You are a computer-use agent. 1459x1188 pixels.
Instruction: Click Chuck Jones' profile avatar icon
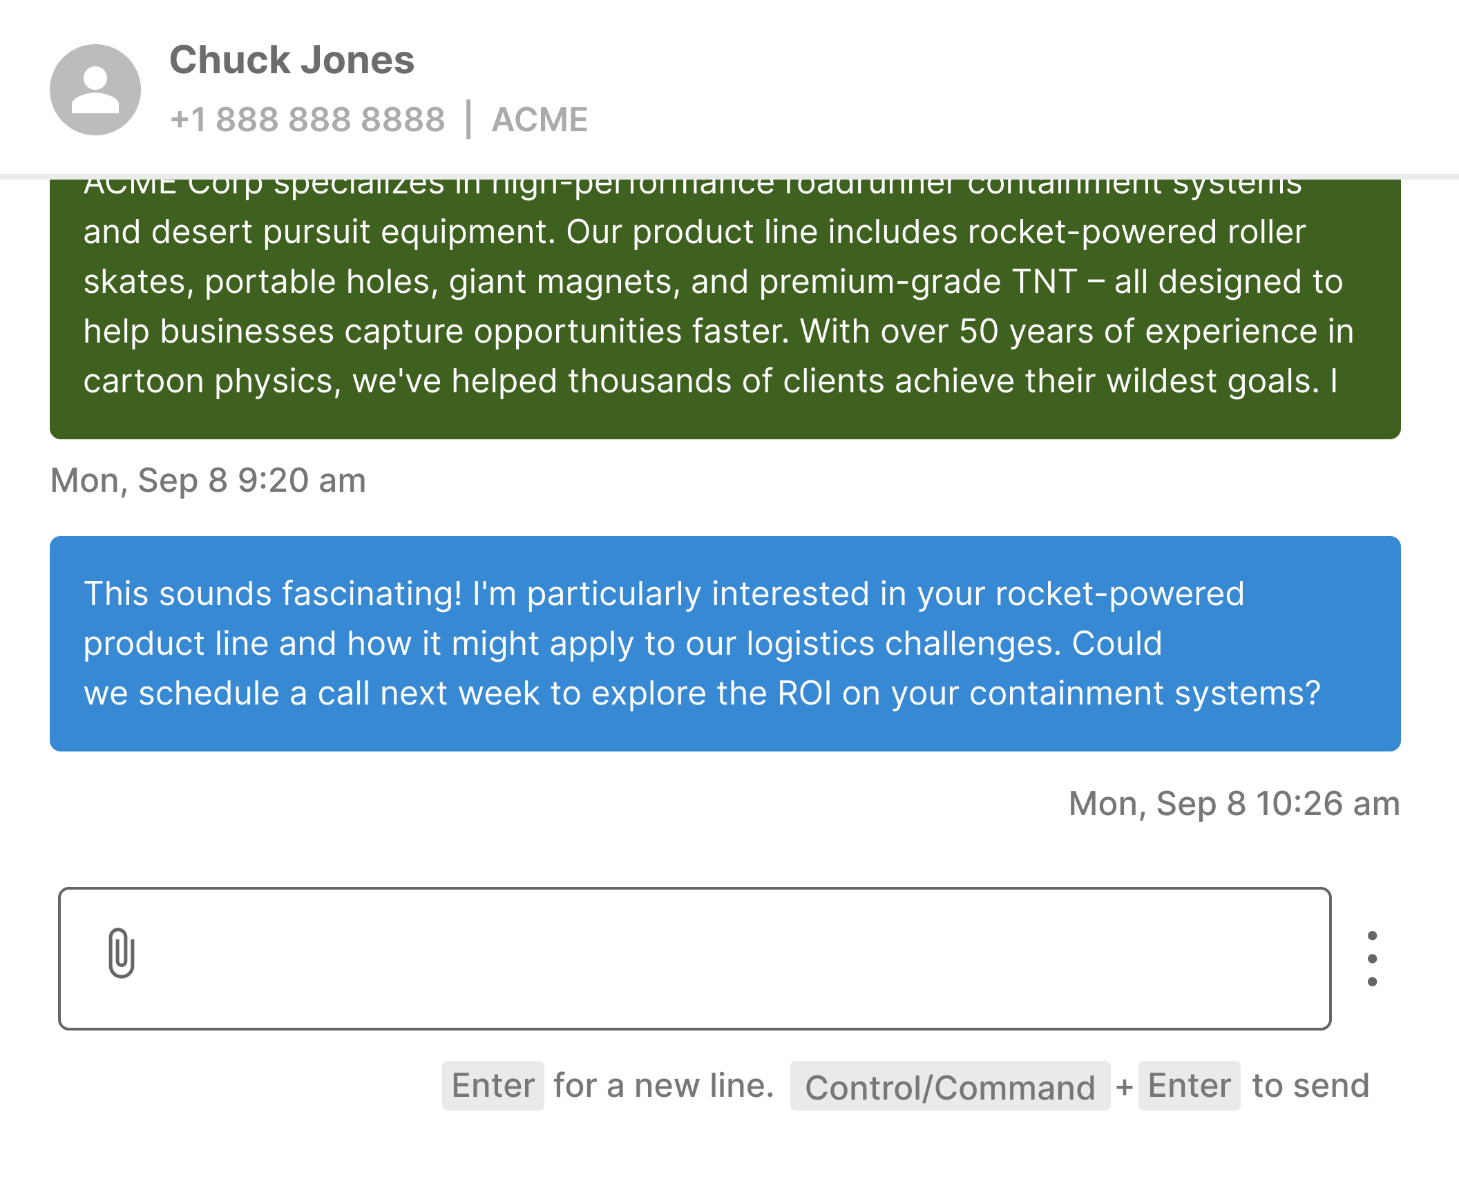(x=95, y=90)
